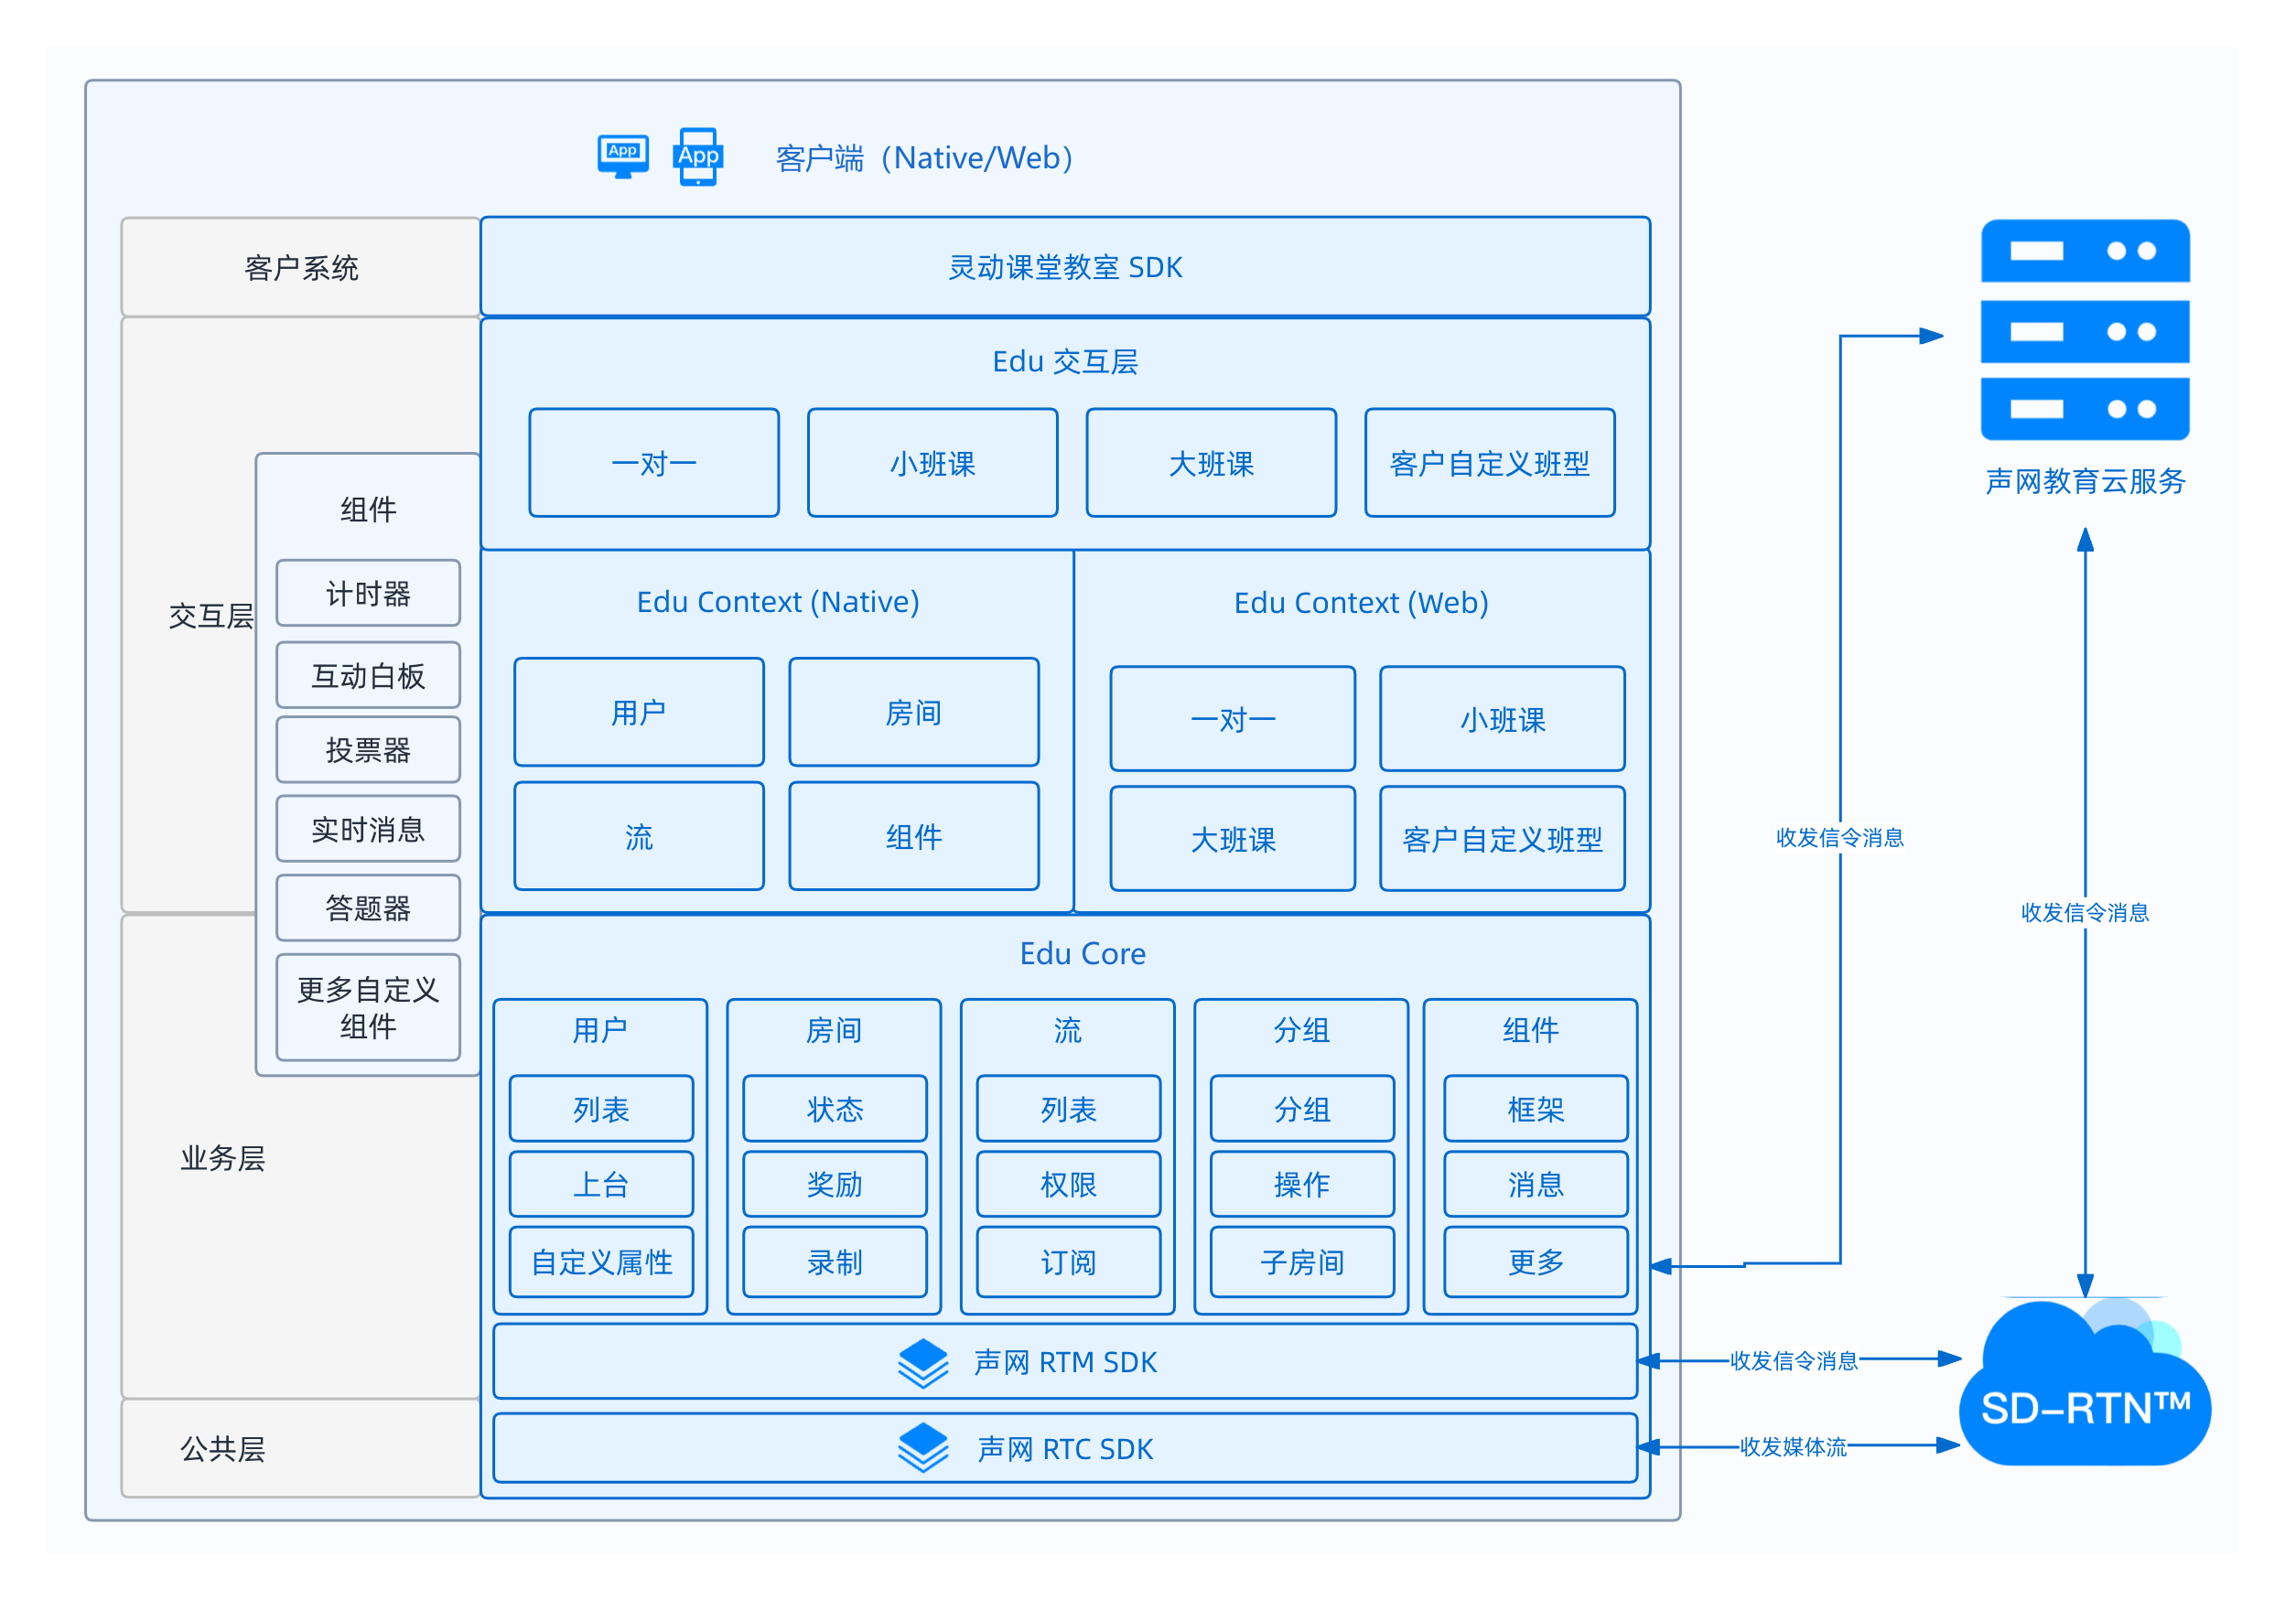This screenshot has height=1600, width=2296.
Task: Select 用户 box in Edu Context (Native)
Action: (x=639, y=712)
